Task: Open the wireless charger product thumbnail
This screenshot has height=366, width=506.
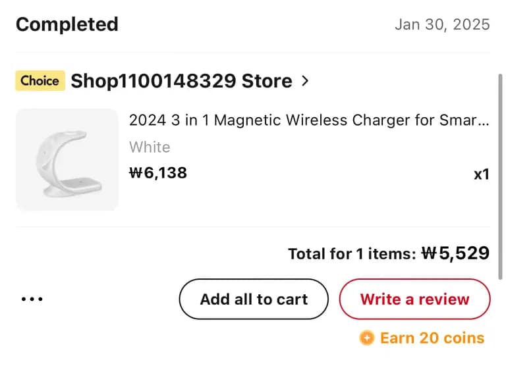Action: coord(67,159)
